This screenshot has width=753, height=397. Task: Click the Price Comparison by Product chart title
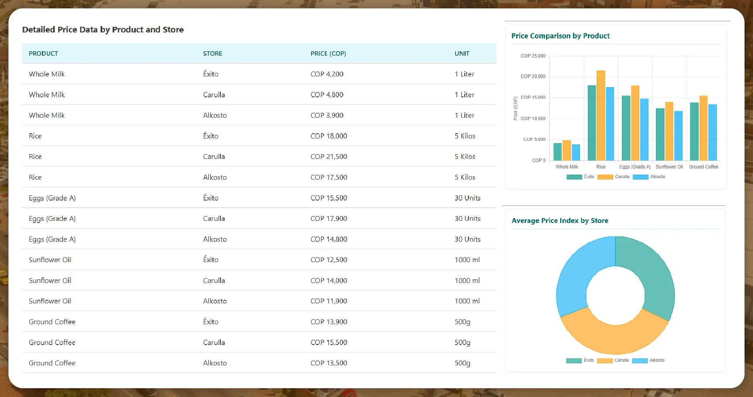point(561,36)
